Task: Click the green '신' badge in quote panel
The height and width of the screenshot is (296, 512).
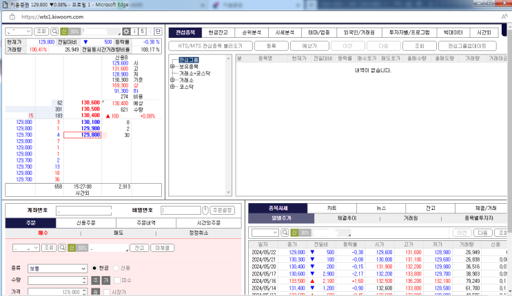Action: pos(64,32)
